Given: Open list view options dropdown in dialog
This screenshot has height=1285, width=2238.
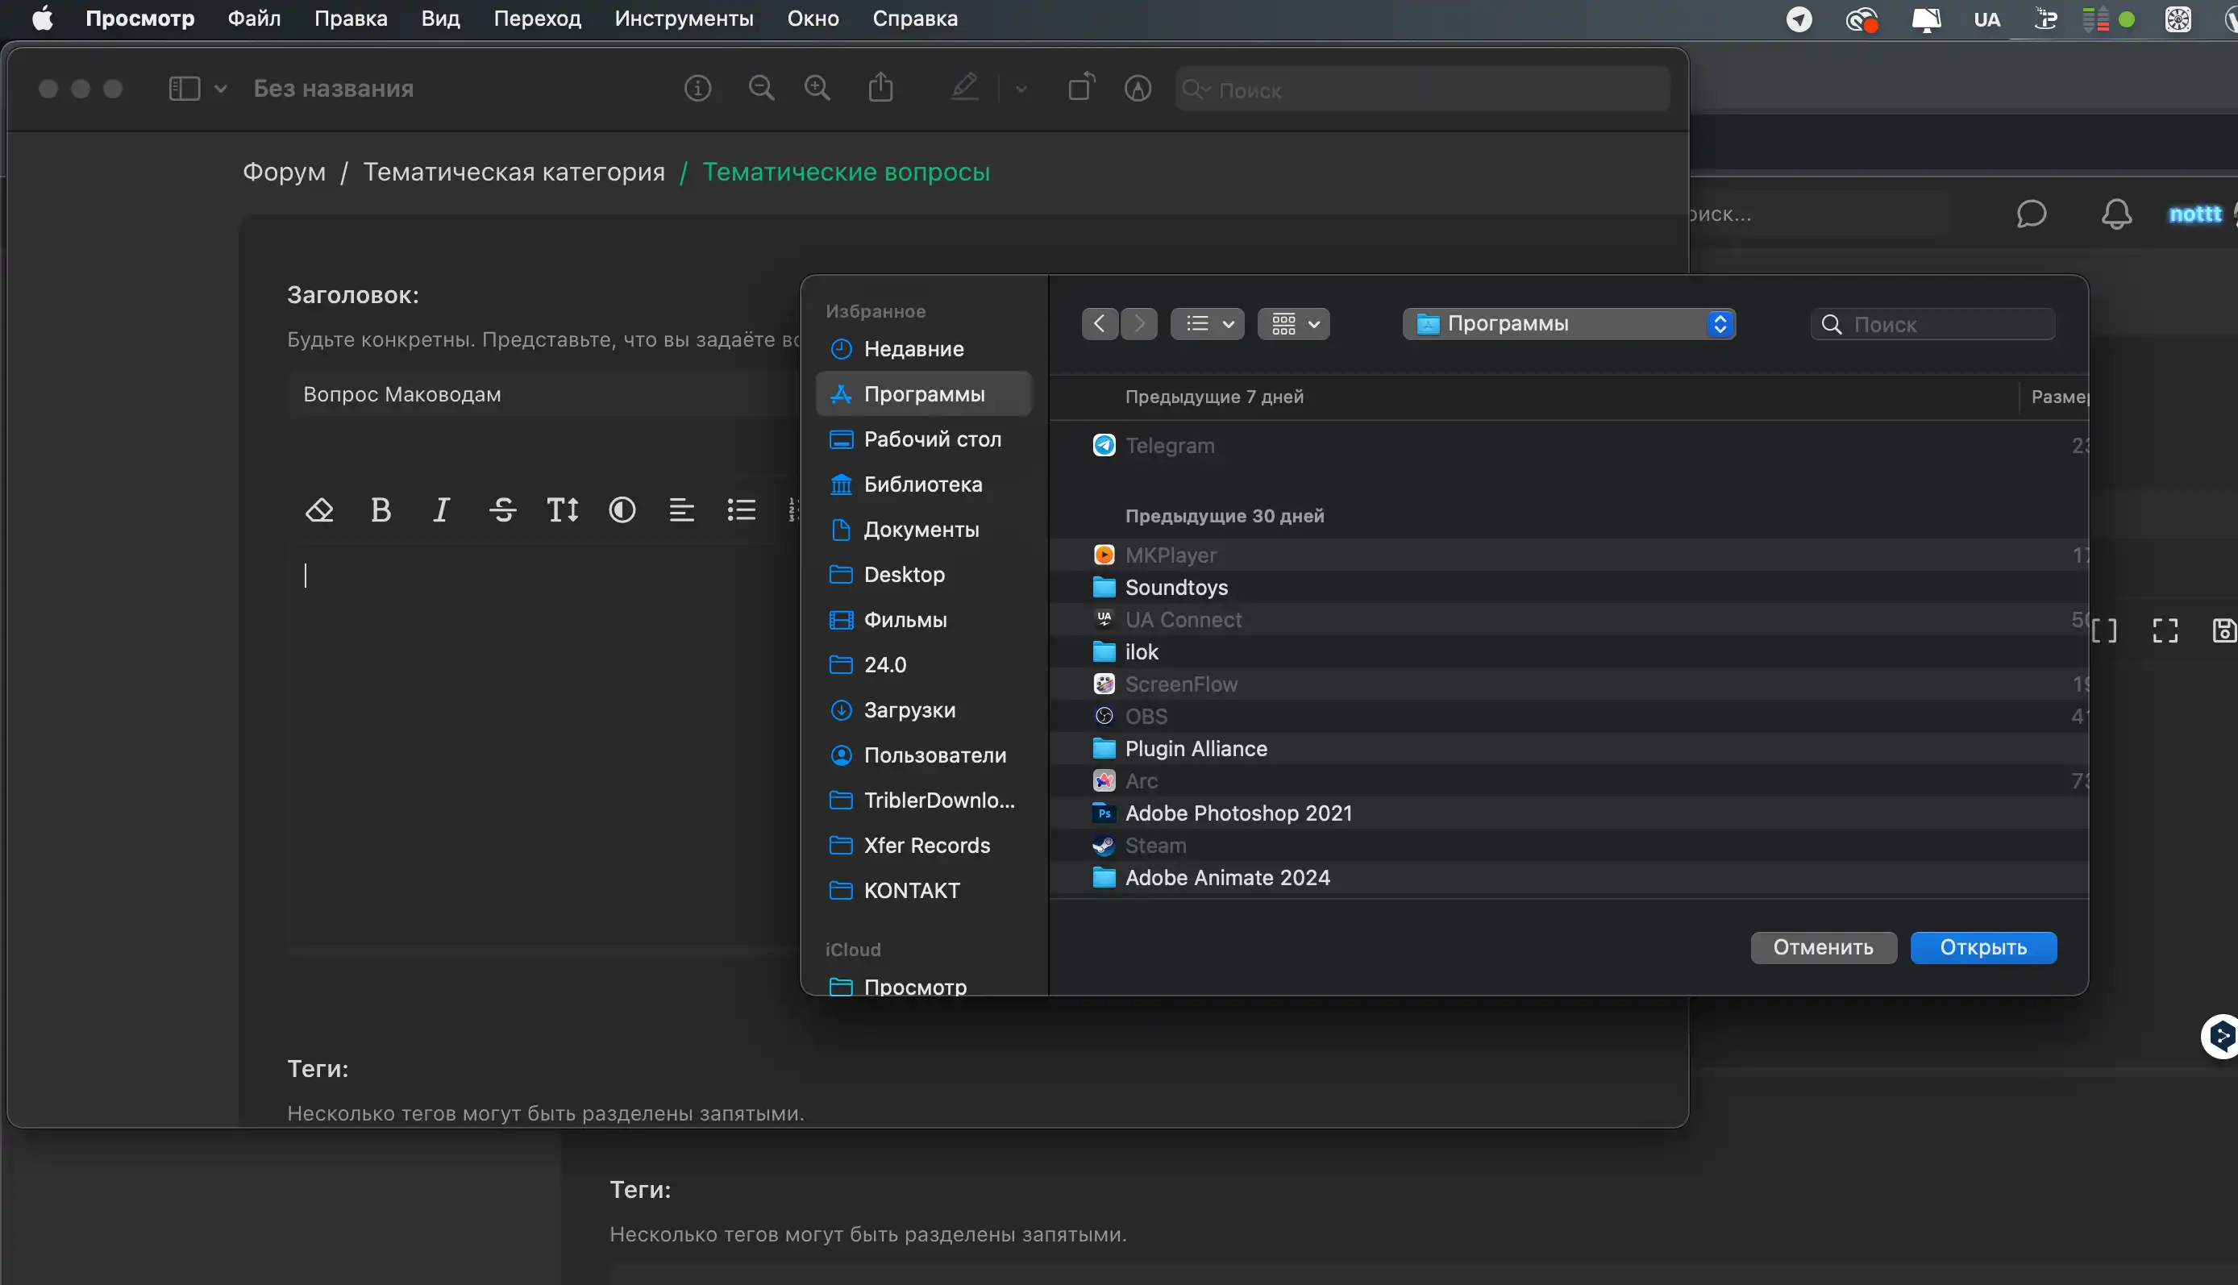Looking at the screenshot, I should 1207,324.
